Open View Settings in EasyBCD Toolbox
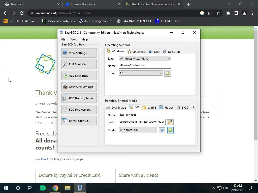Screen dimensions: 258x193 [x=79, y=53]
